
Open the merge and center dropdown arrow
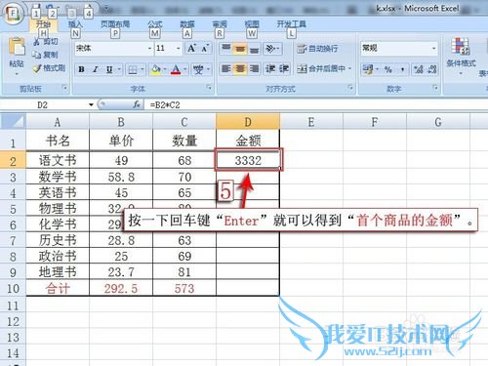[350, 69]
